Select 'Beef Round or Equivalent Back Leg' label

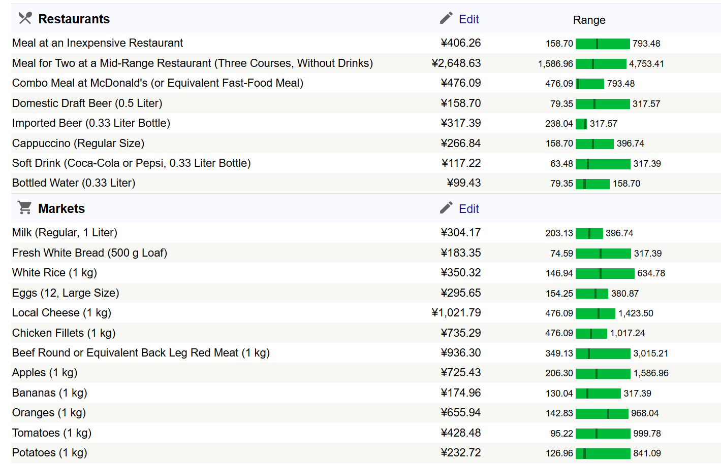tap(141, 353)
